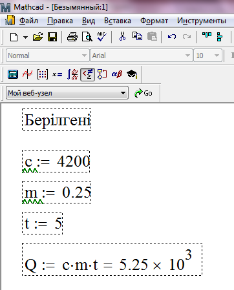Select the Q := c·m·t equation region

pyautogui.click(x=112, y=259)
